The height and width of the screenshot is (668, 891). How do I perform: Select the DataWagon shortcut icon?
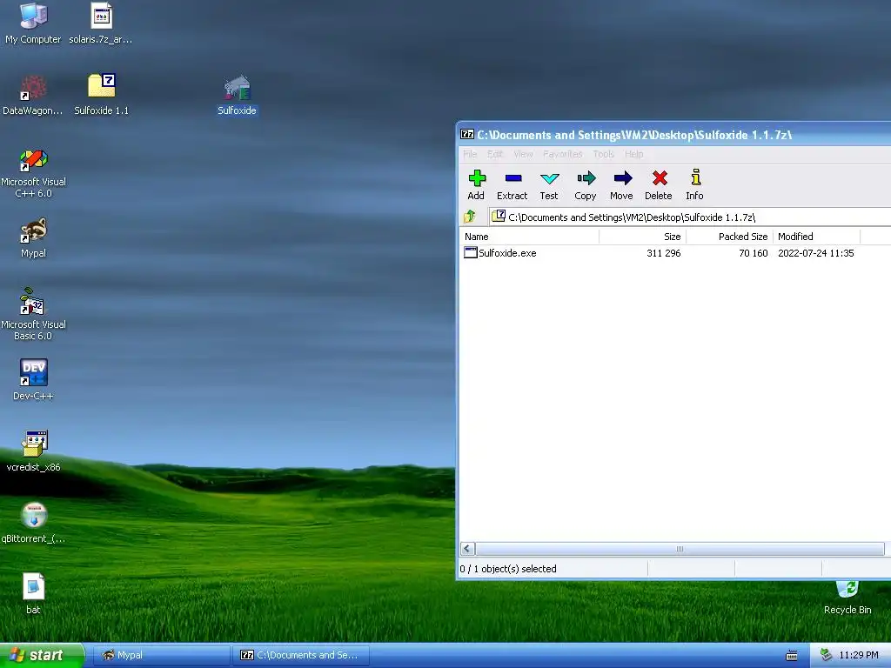tap(33, 88)
